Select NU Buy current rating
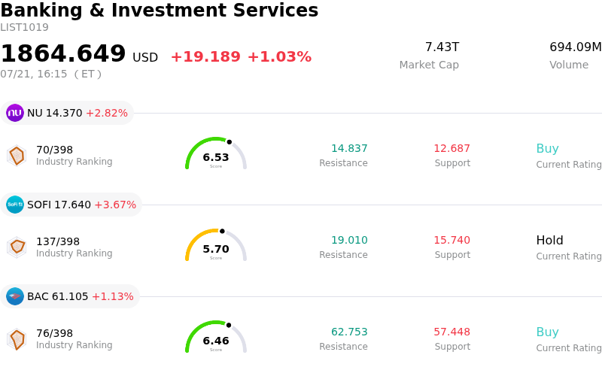 (x=548, y=148)
